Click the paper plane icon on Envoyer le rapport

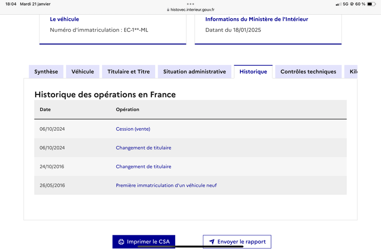(212, 242)
